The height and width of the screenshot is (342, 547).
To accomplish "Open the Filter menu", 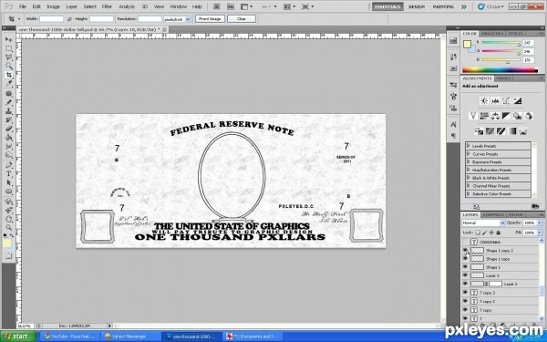I will click(107, 6).
